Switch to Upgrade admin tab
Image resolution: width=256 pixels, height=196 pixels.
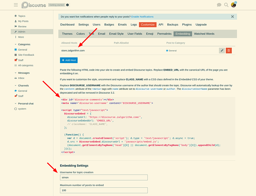(x=201, y=24)
